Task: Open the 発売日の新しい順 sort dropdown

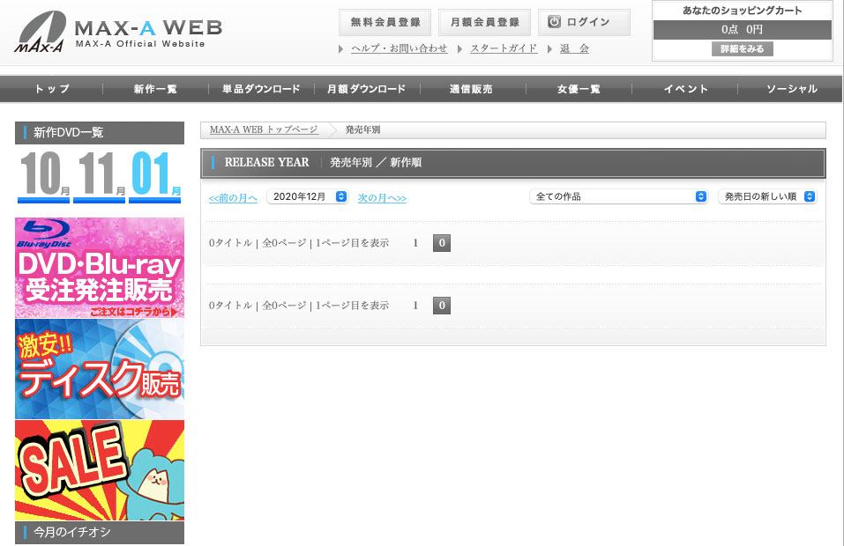Action: click(x=766, y=197)
